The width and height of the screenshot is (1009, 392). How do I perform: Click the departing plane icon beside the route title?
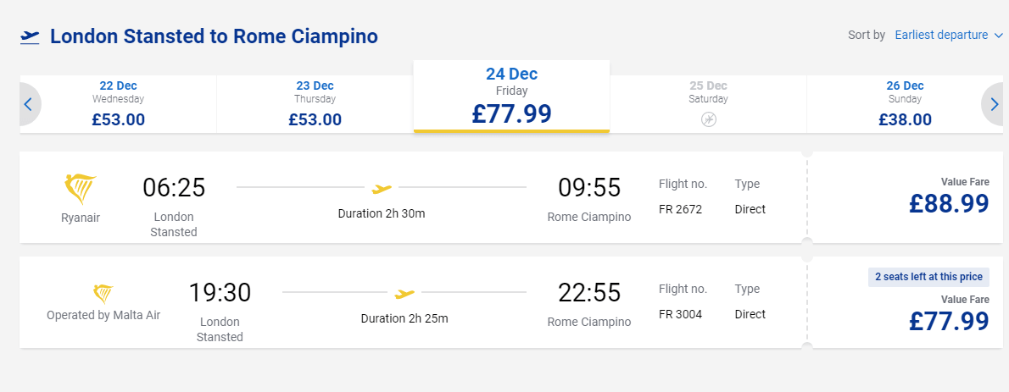(x=30, y=36)
